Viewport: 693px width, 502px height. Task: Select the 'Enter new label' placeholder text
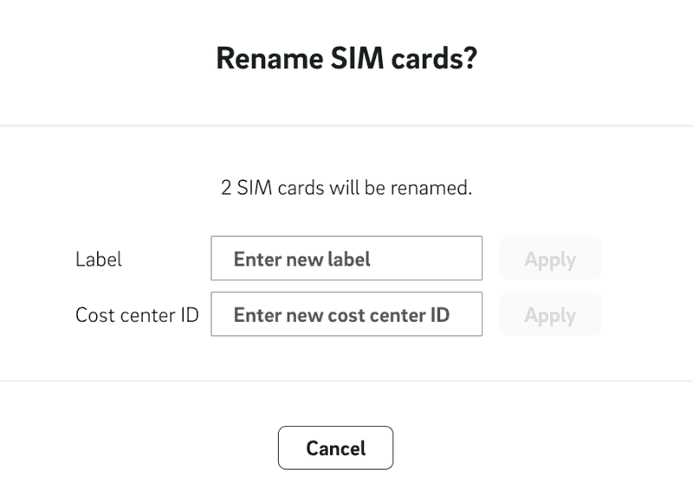pos(301,259)
